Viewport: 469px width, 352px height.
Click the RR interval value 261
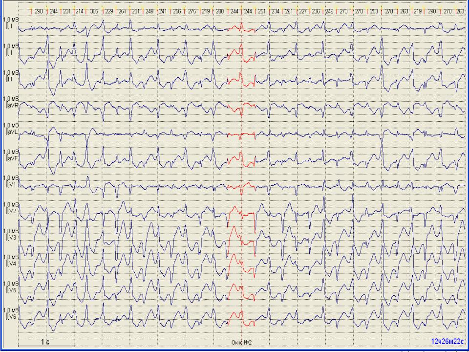pos(289,11)
